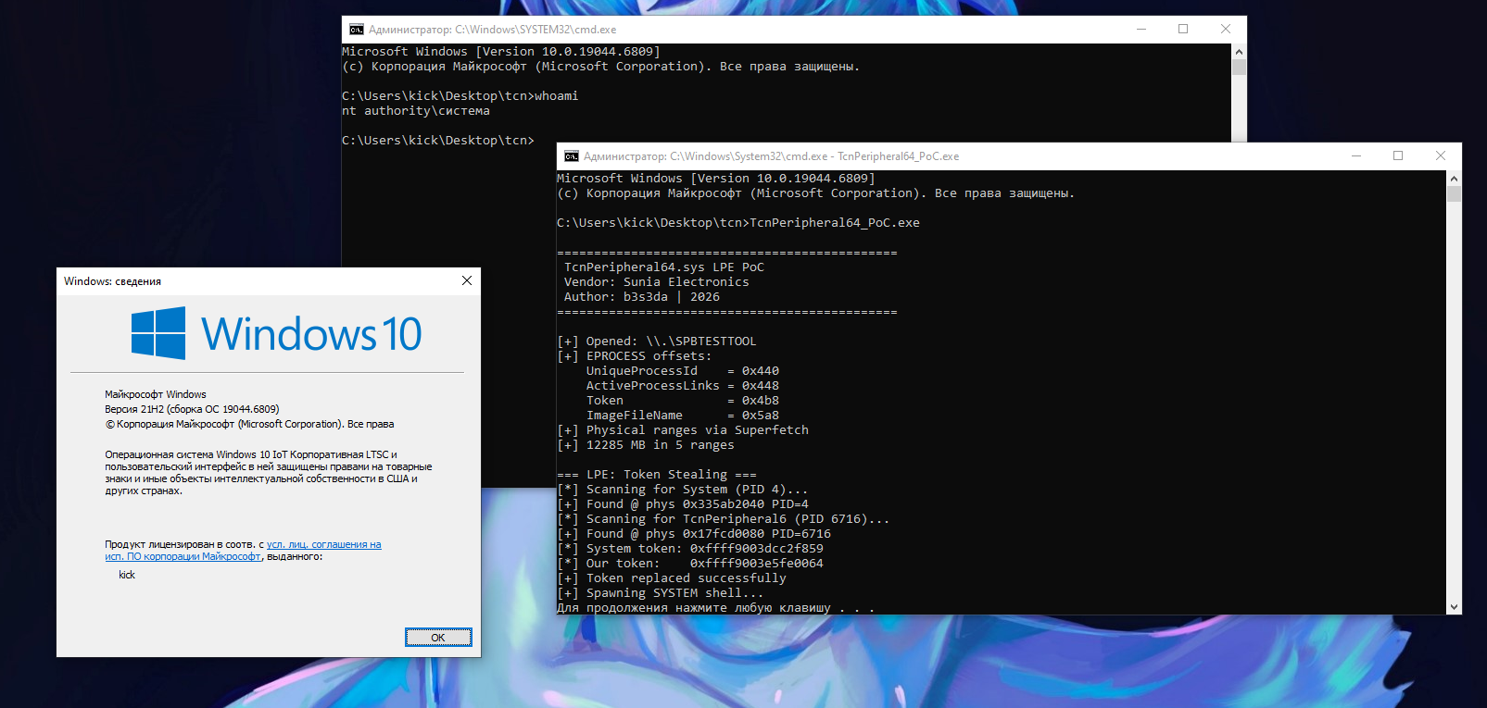The height and width of the screenshot is (708, 1487).
Task: Maximize the TcnPeripheral64_PoC.exe console window
Action: tap(1398, 156)
